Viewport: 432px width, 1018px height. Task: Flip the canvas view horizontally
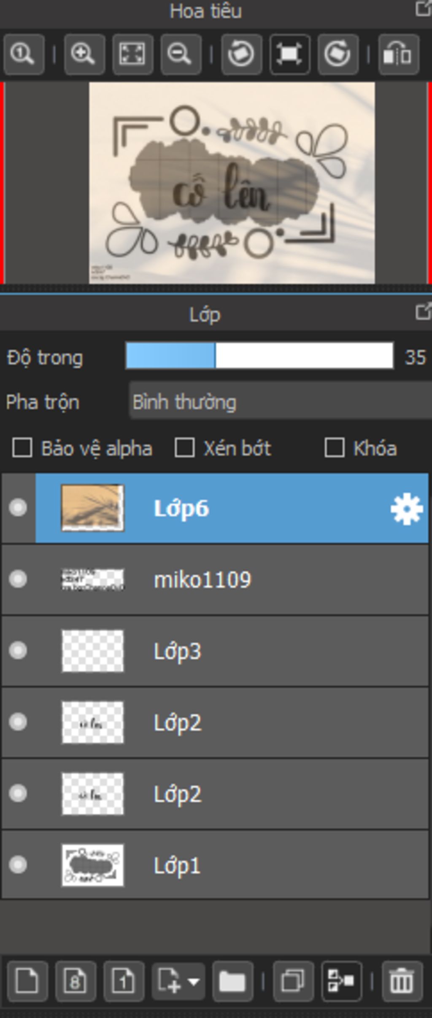tap(398, 54)
